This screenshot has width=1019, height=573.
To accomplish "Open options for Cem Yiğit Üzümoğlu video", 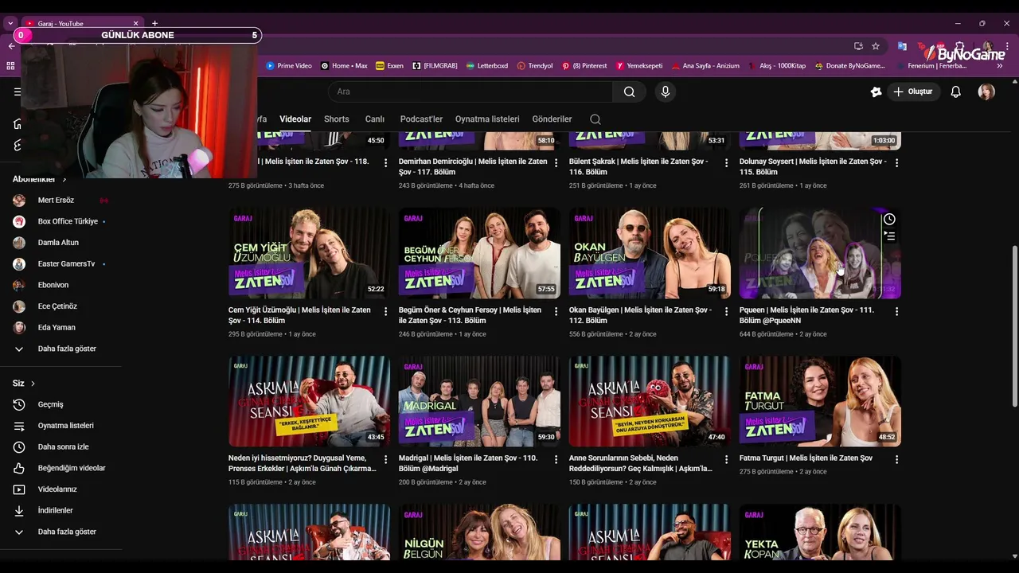I will click(x=386, y=311).
